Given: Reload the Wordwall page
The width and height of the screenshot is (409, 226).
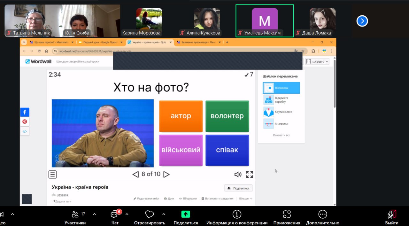Looking at the screenshot, I should (x=39, y=51).
